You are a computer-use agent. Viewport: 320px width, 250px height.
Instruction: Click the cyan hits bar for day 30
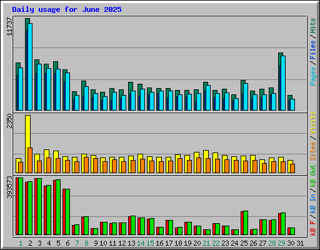pos(292,104)
